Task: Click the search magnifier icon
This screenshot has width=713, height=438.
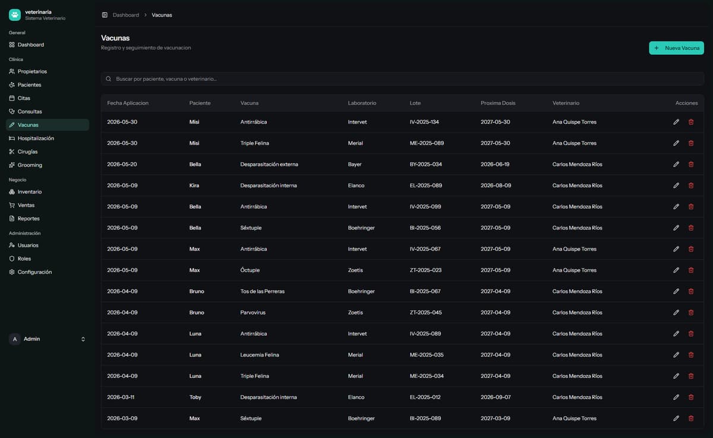Action: tap(108, 78)
